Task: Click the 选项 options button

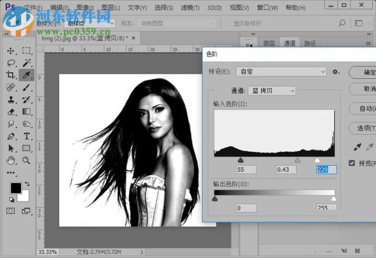Action: [363, 128]
